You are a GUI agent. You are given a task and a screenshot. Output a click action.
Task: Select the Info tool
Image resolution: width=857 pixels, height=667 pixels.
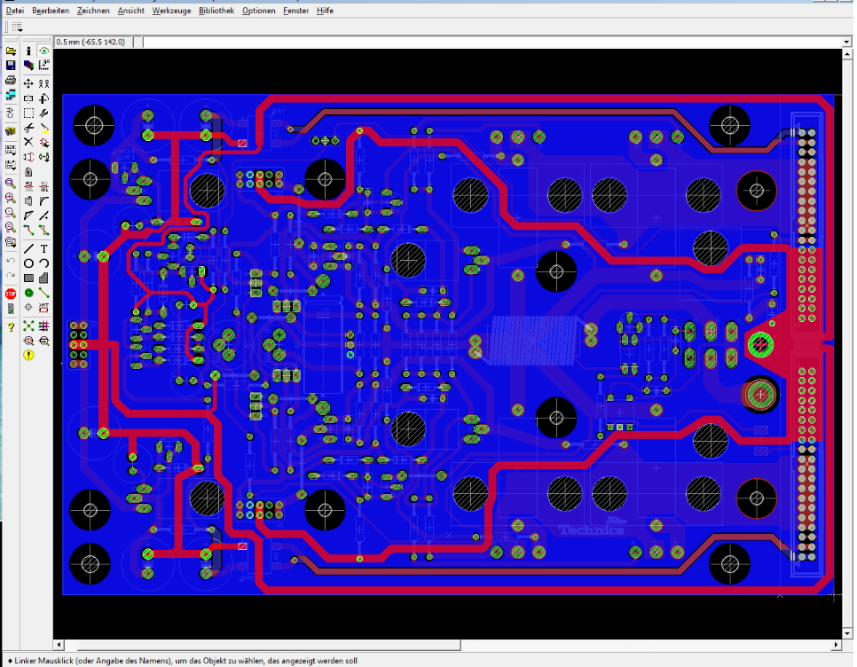(x=28, y=51)
